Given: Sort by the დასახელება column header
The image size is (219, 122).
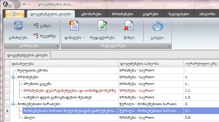Looking at the screenshot, I should pos(64,64).
